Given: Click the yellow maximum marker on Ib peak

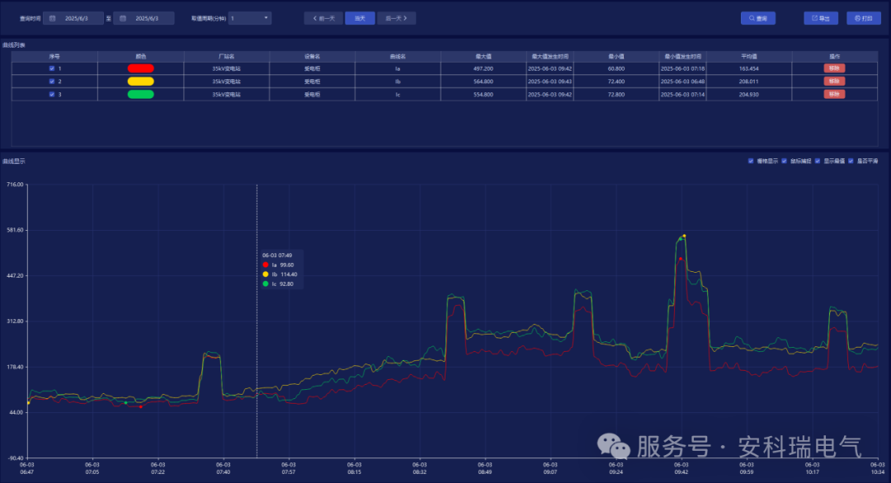Looking at the screenshot, I should coord(684,236).
